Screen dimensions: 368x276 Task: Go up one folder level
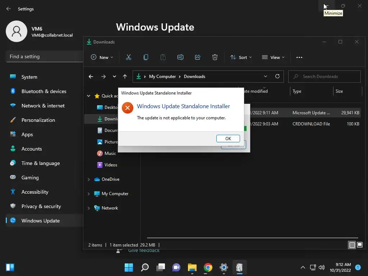point(125,77)
